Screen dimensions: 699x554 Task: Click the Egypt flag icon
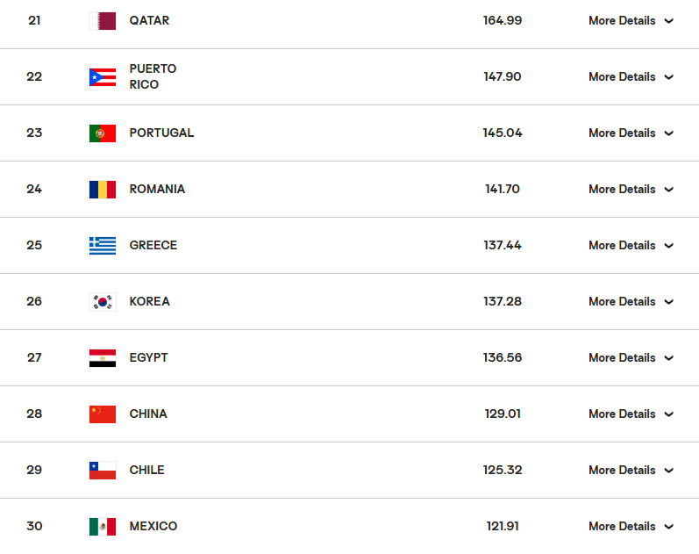[x=103, y=358]
